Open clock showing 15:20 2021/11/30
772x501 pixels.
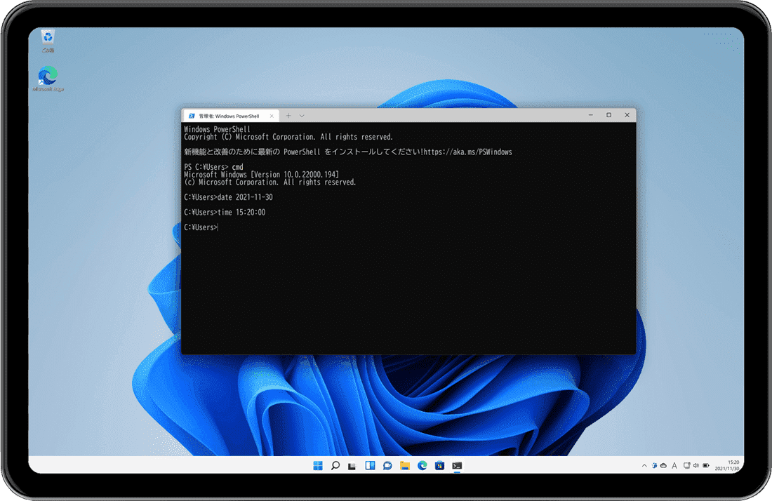[727, 466]
